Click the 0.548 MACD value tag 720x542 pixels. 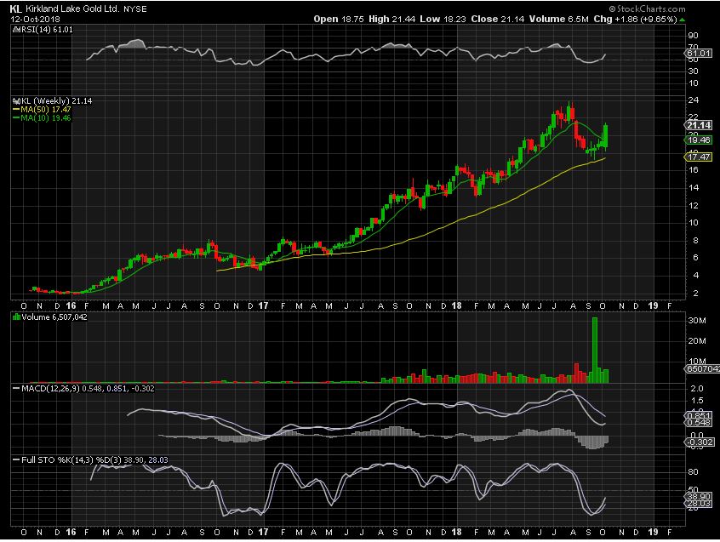click(x=700, y=423)
